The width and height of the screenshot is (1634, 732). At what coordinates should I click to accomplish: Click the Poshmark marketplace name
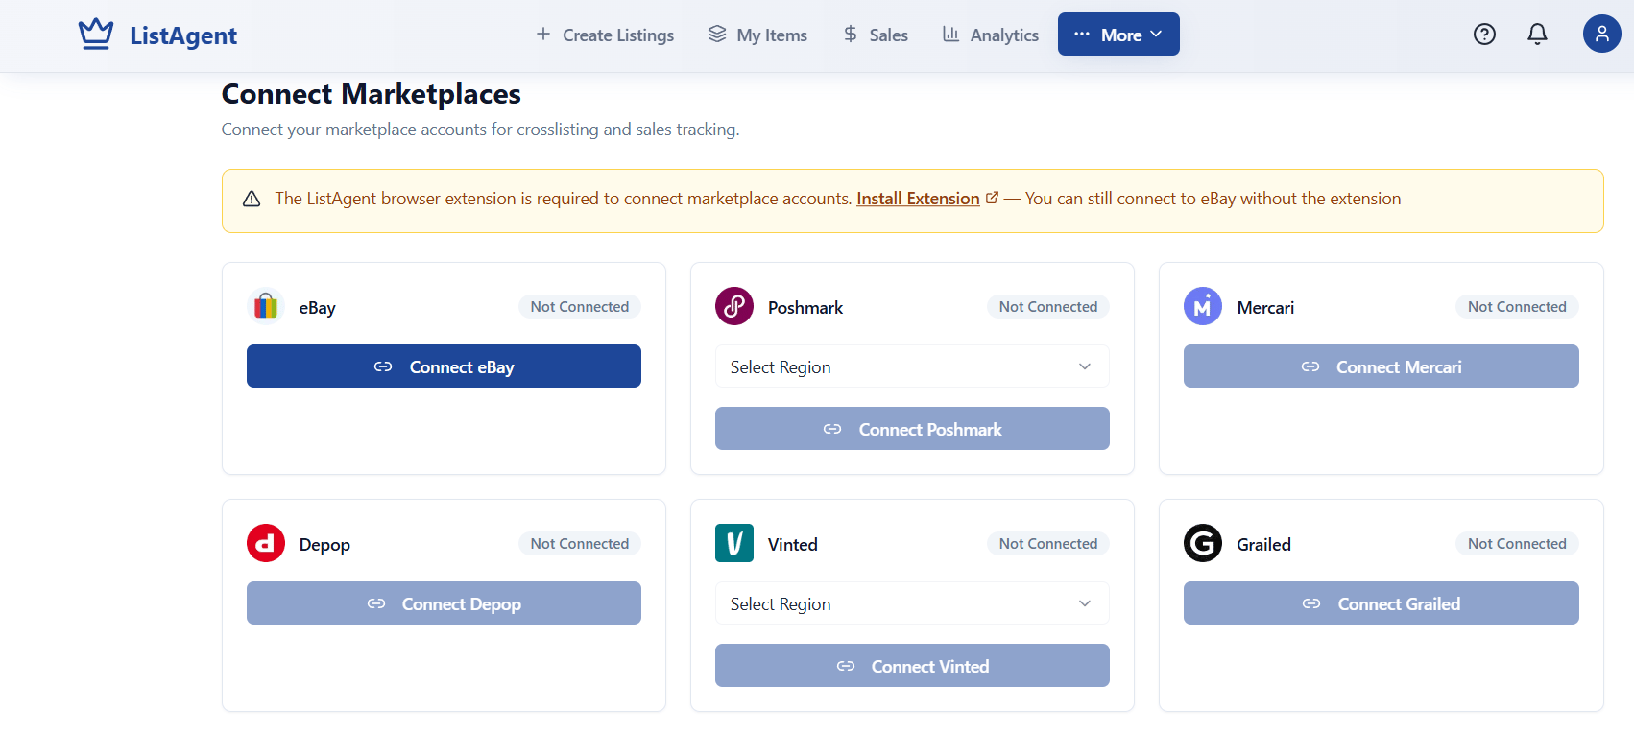click(805, 308)
